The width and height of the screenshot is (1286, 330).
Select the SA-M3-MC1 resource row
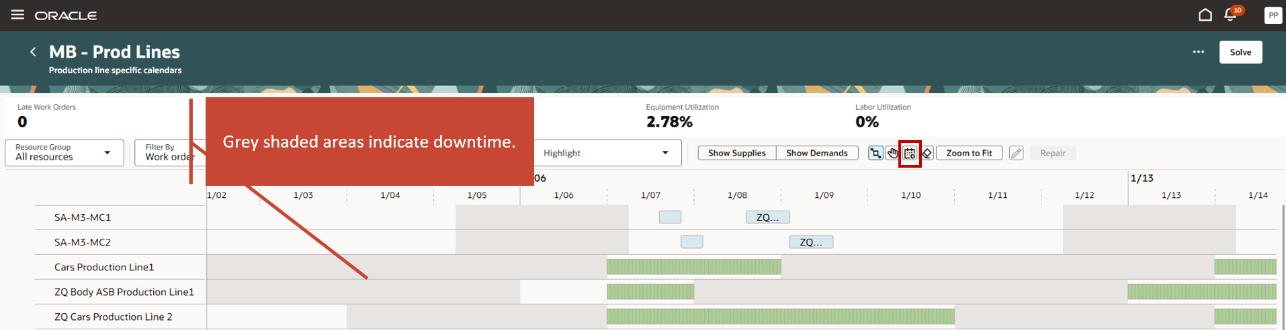(120, 217)
